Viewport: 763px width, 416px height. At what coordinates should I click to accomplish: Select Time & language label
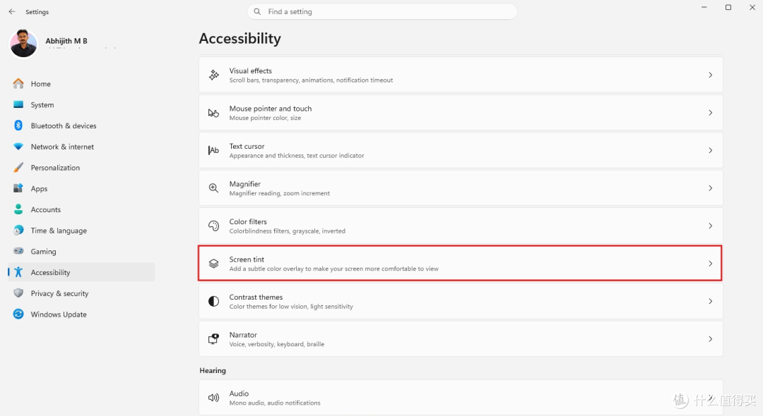click(x=59, y=231)
